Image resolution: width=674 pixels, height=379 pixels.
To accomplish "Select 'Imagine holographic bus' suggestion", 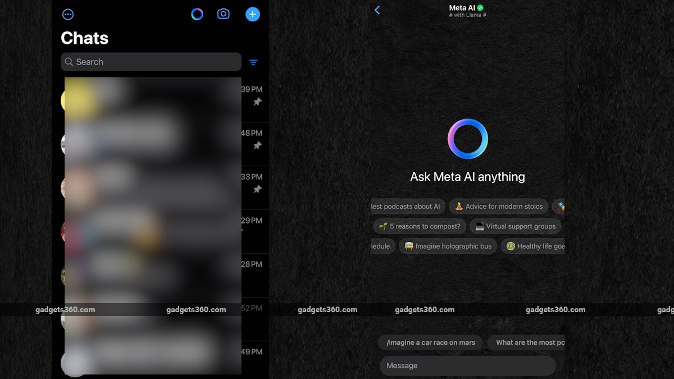I will [x=448, y=246].
